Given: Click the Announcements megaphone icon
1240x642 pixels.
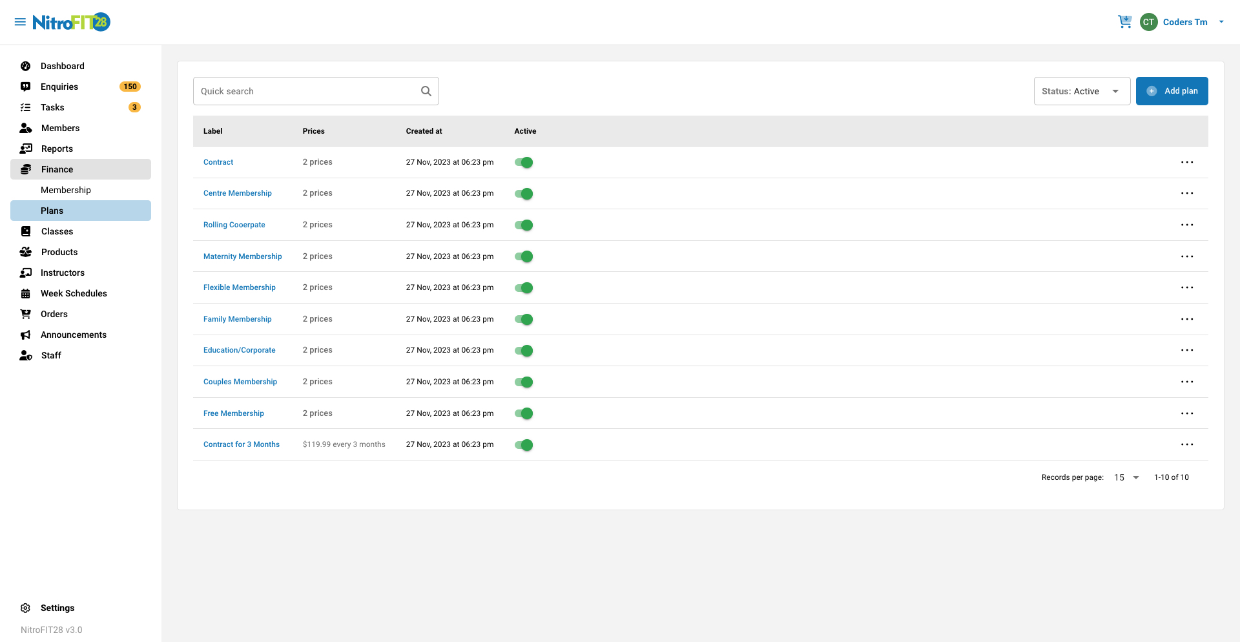Looking at the screenshot, I should click(25, 335).
